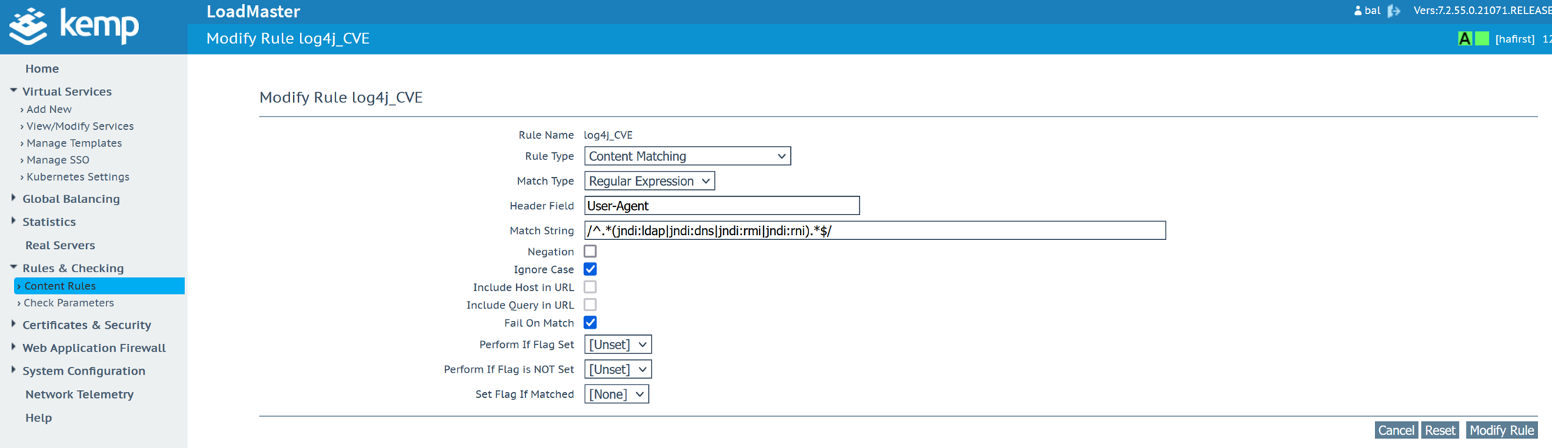Screen dimensions: 1552x448
Task: Expand System Configuration section
Action: pos(83,370)
